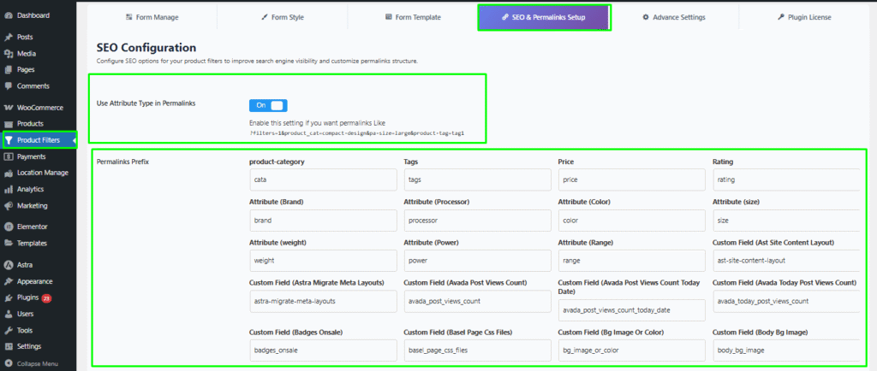Click the Dashboard icon in sidebar
The width and height of the screenshot is (877, 371).
tap(9, 15)
